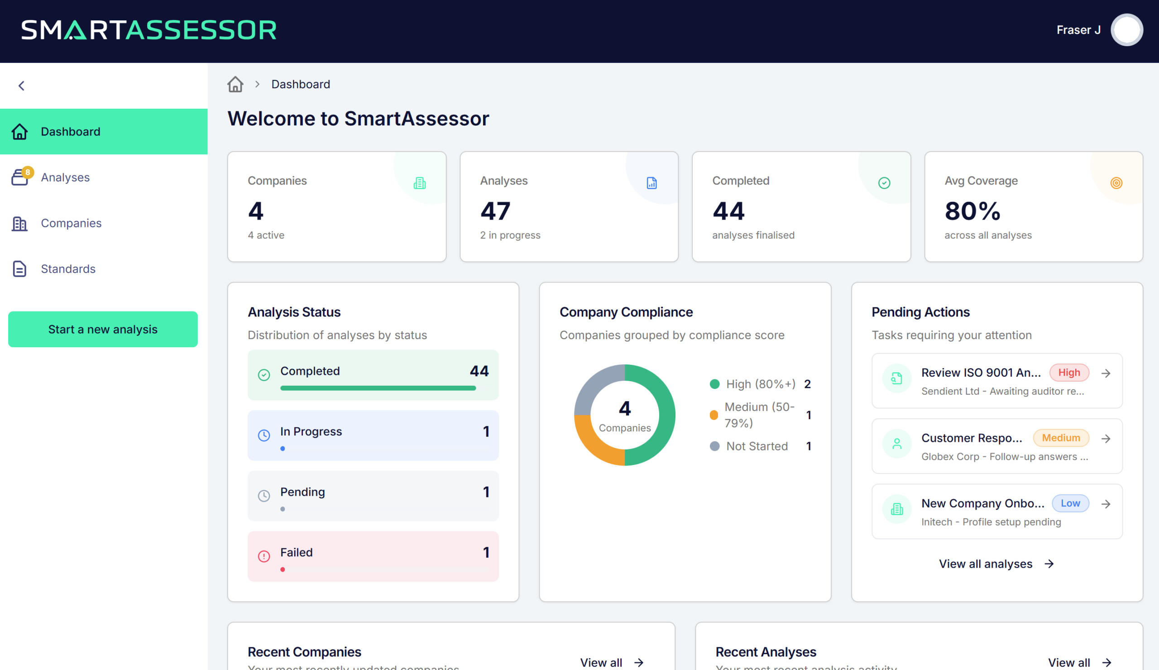The width and height of the screenshot is (1159, 670).
Task: Open the New Company Onboarding arrow
Action: (x=1106, y=504)
